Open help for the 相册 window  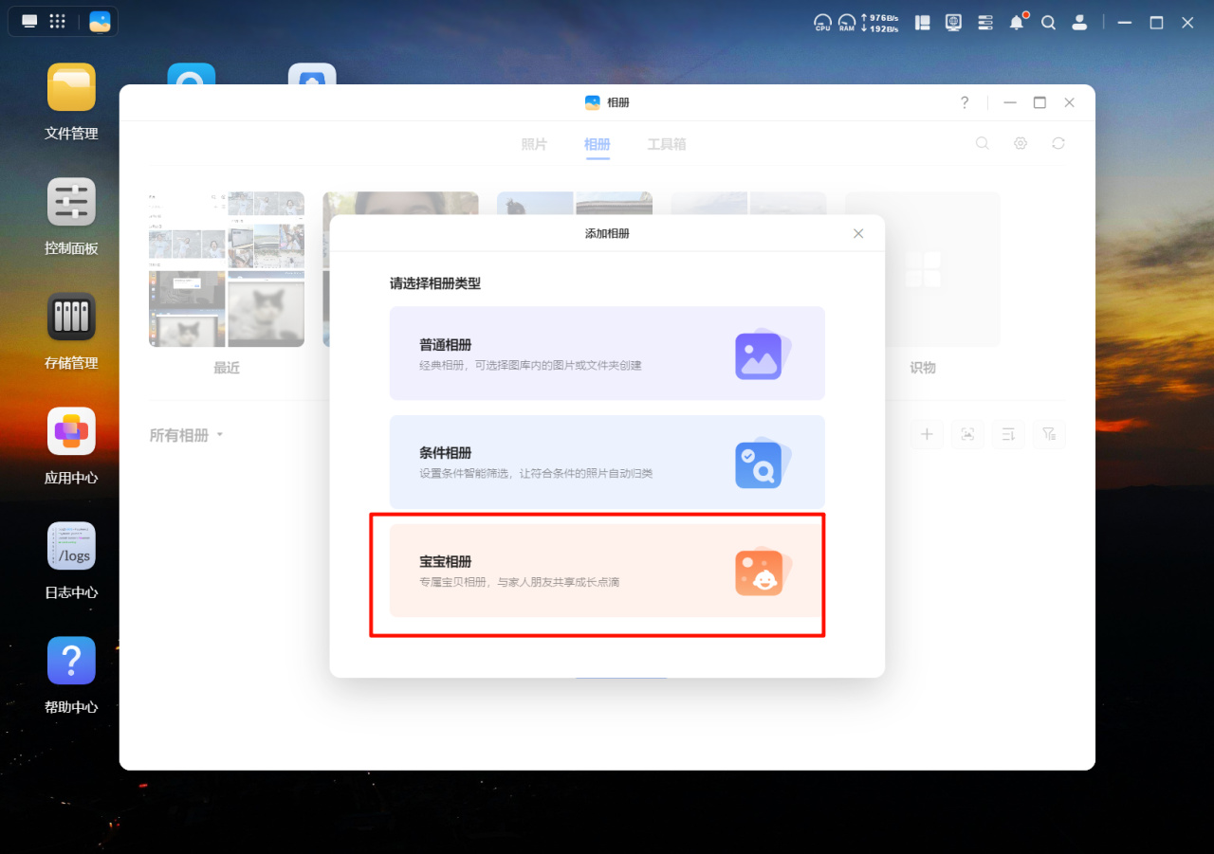tap(965, 102)
